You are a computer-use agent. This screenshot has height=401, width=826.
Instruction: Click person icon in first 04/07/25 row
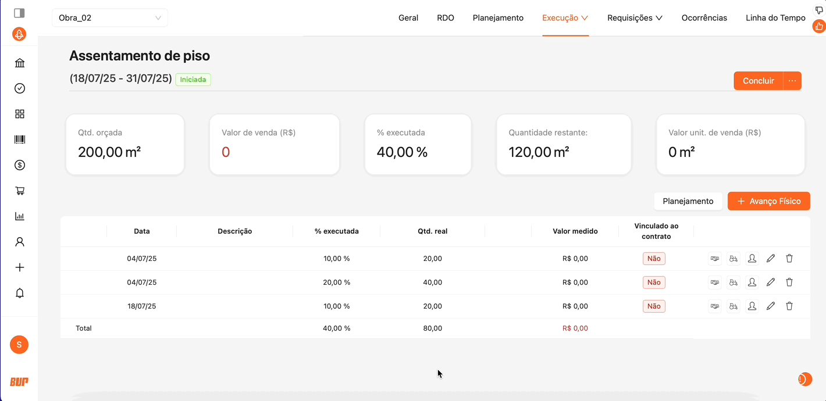(x=752, y=259)
